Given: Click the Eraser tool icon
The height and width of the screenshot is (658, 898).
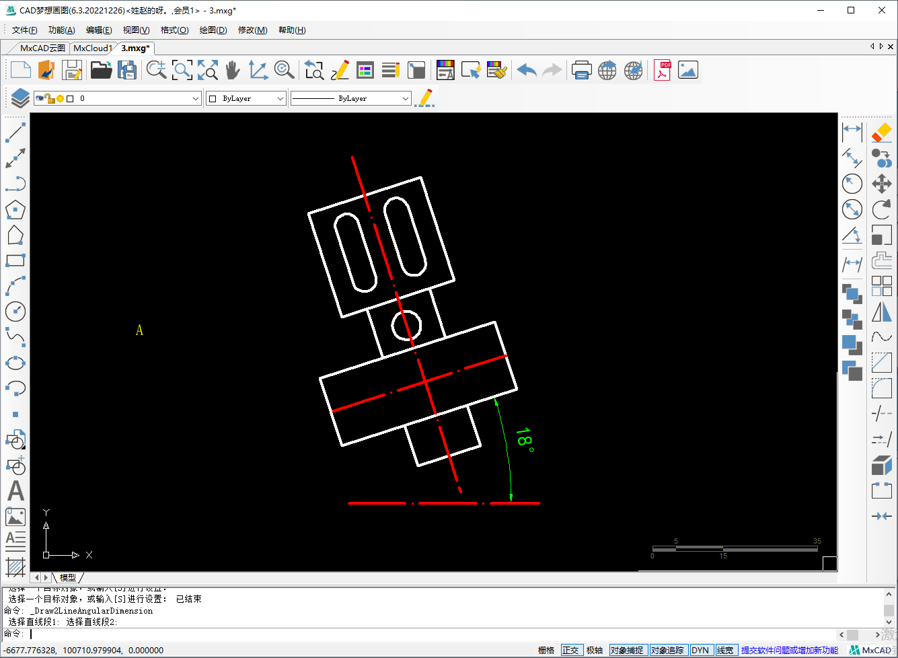Looking at the screenshot, I should click(881, 133).
